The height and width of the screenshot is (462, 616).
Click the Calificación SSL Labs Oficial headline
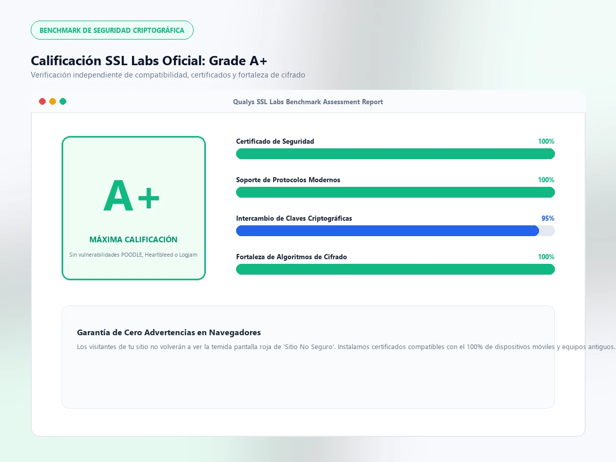pos(149,61)
